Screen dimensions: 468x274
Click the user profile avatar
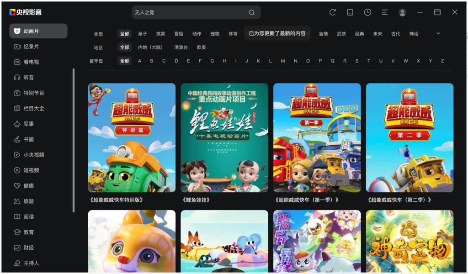coord(402,12)
